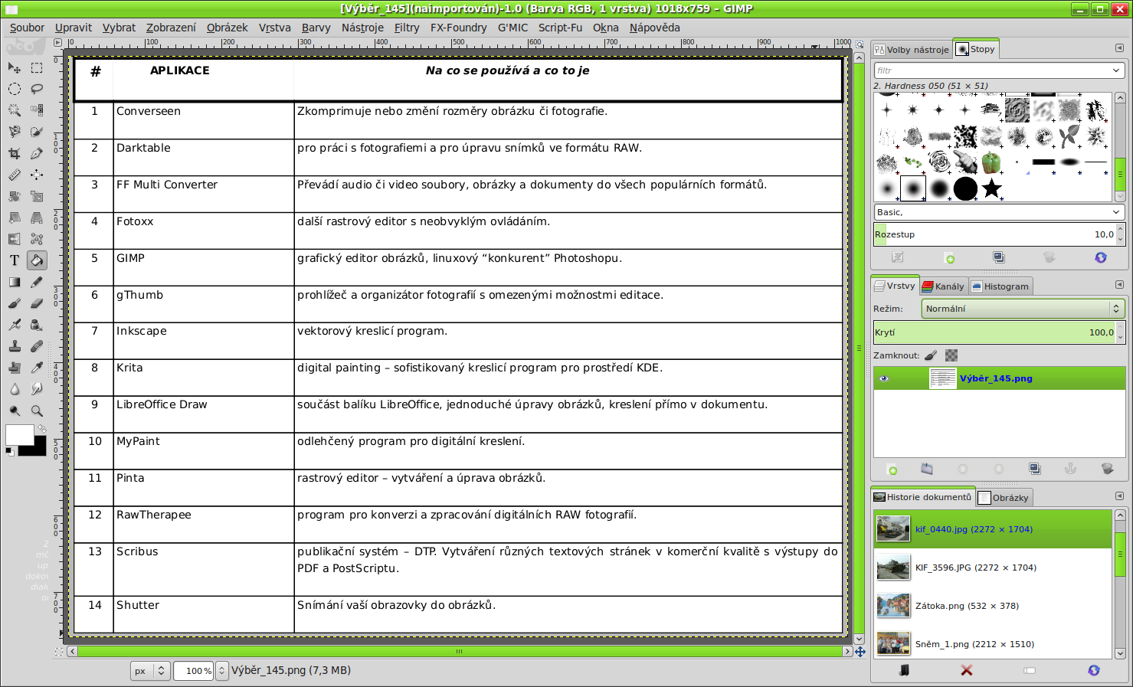The width and height of the screenshot is (1133, 687).
Task: Open the Filtry menu
Action: (x=407, y=28)
